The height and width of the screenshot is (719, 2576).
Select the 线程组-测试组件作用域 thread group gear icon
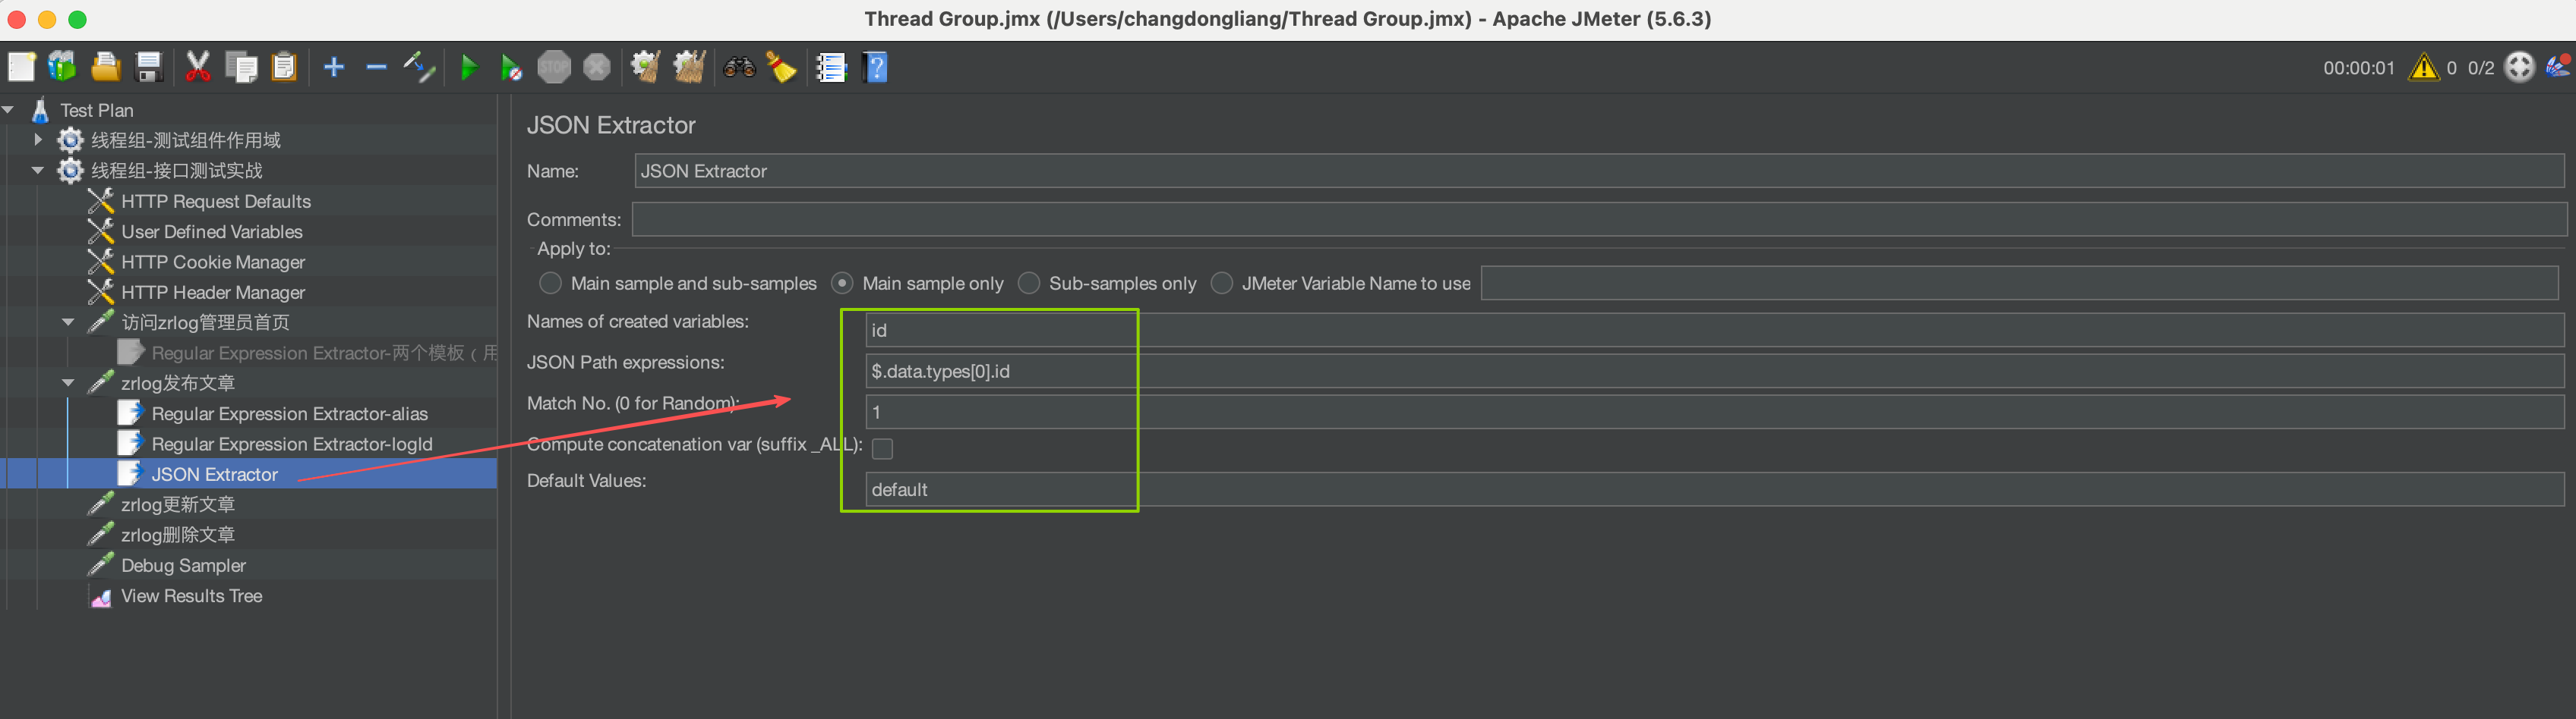click(70, 140)
